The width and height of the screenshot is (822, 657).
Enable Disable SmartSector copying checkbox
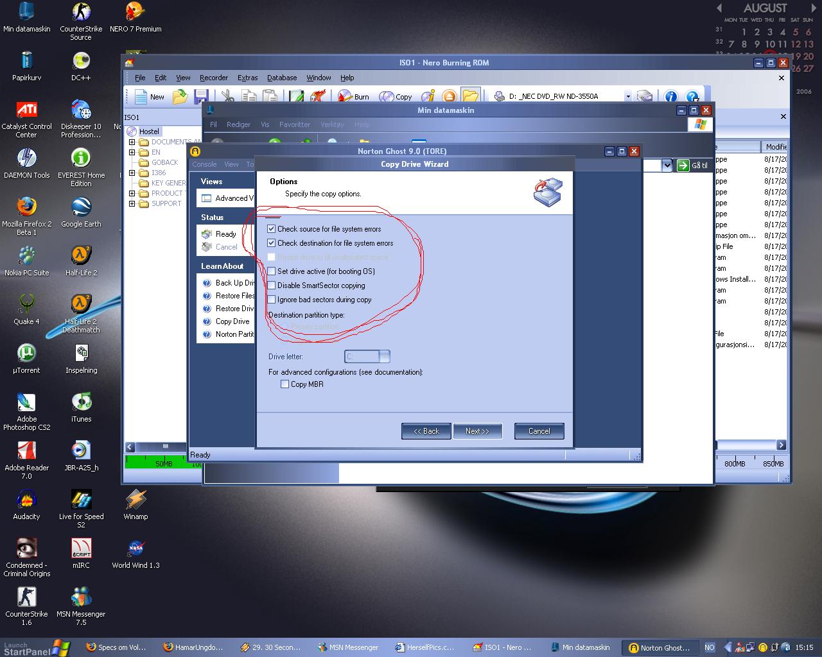tap(272, 286)
